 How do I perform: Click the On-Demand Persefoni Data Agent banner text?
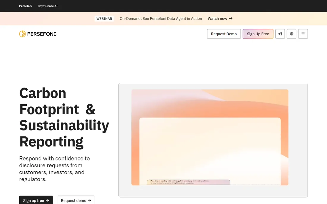161,18
